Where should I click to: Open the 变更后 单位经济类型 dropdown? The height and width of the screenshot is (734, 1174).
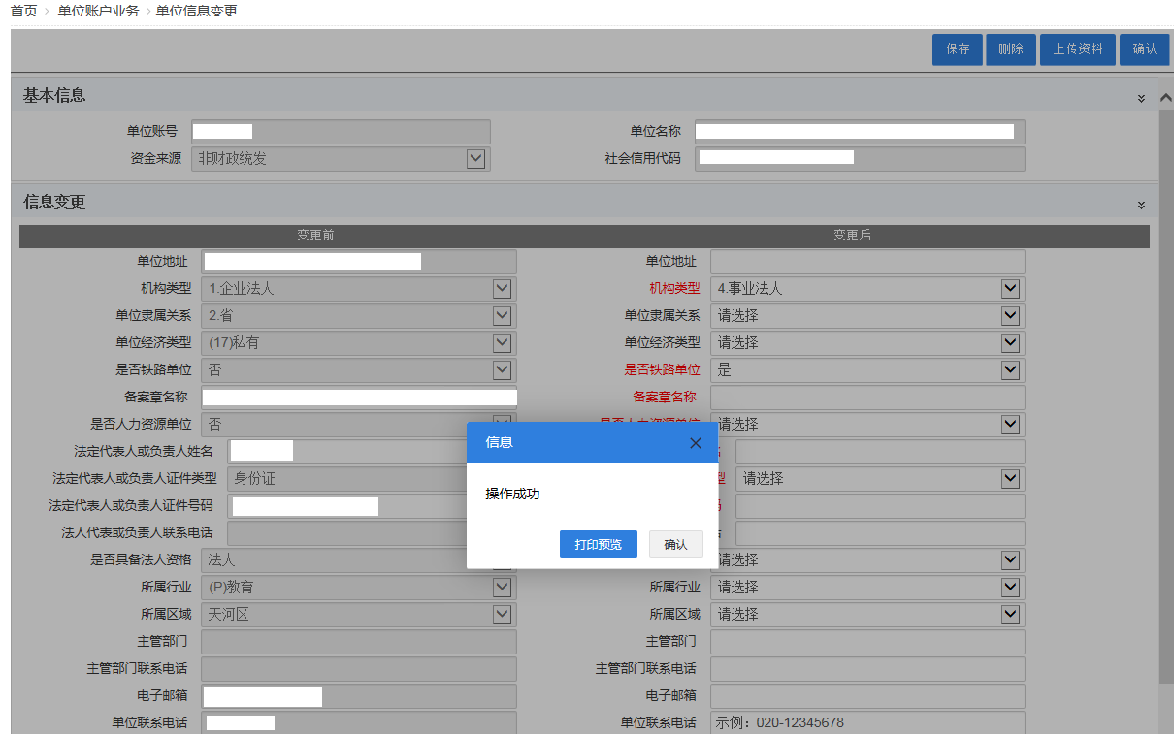tap(1010, 343)
